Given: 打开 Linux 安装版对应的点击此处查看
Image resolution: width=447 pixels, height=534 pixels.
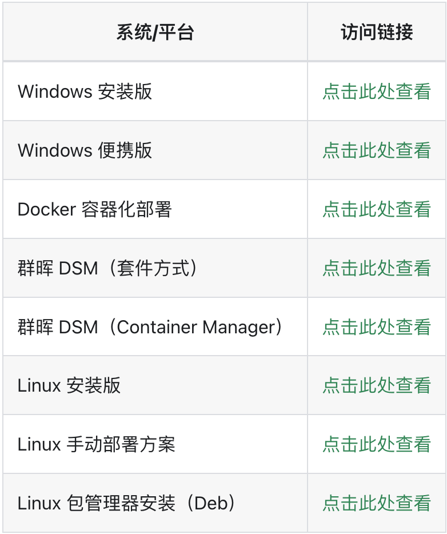Looking at the screenshot, I should click(x=376, y=385).
